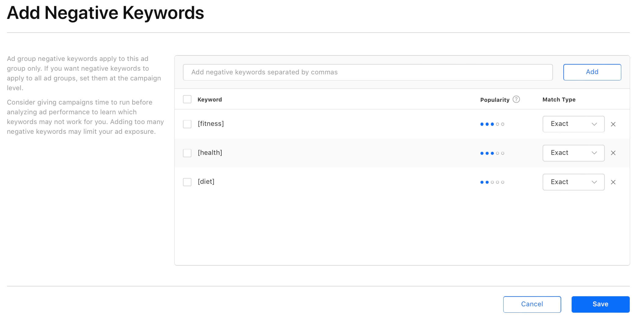Screen dimensions: 642x320
Task: Click the Match Type column header
Action: [x=559, y=99]
